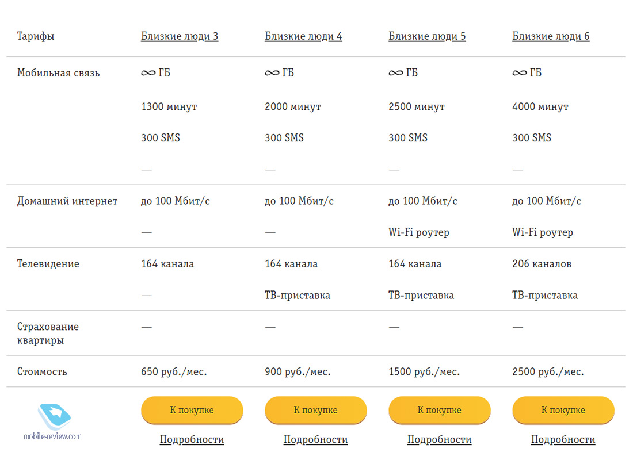Open the Близкие люди 3 tariff link
This screenshot has height=456, width=633.
click(180, 36)
